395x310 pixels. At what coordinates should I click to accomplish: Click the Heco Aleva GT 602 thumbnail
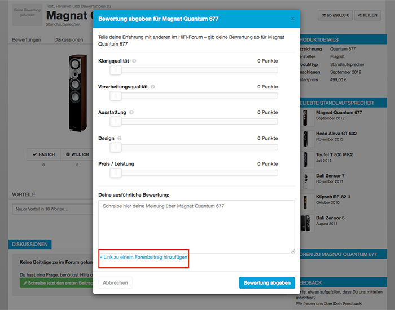pos(306,139)
